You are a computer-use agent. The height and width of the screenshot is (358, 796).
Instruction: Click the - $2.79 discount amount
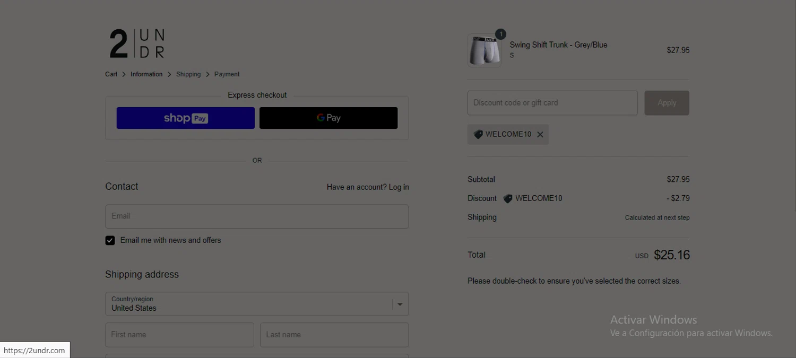678,198
